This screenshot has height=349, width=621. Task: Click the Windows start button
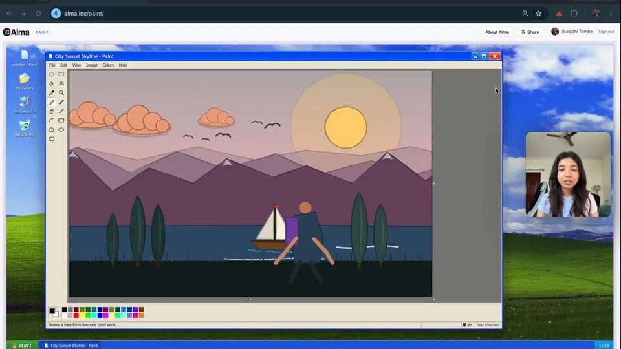coord(22,345)
